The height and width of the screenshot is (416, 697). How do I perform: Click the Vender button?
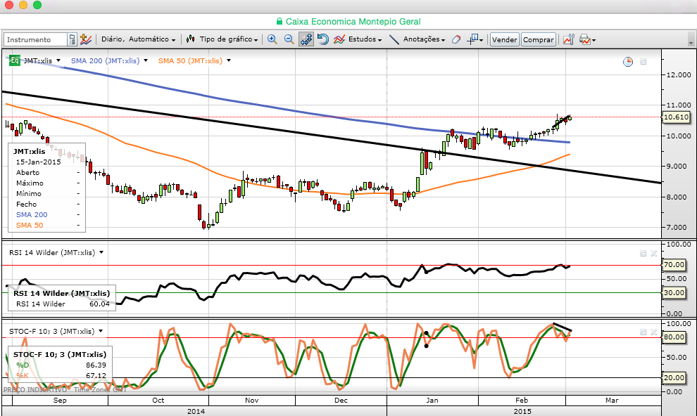(505, 39)
